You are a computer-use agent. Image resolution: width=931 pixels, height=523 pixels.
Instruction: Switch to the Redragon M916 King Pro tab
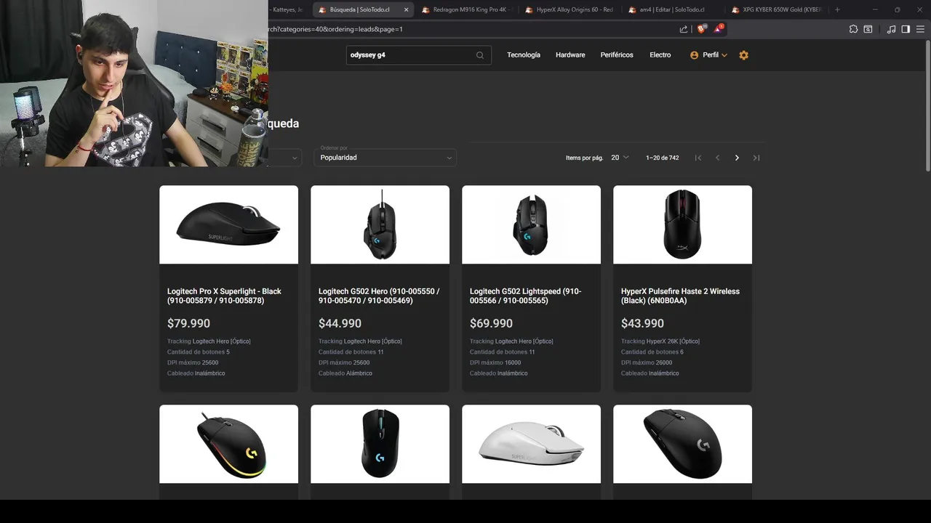tap(468, 9)
